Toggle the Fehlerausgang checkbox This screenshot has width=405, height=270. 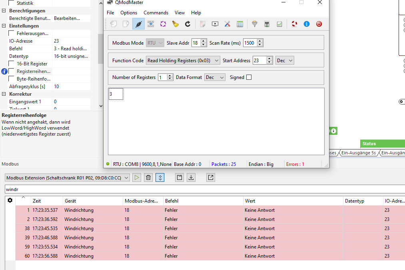click(11, 34)
